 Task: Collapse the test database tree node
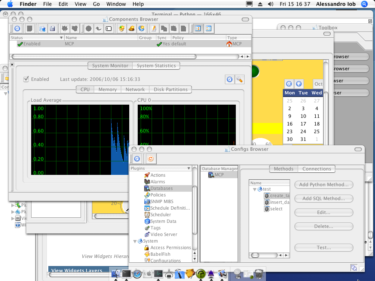[255, 189]
